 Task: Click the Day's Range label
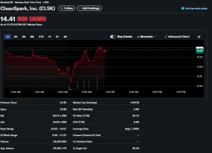pyautogui.click(x=7, y=129)
